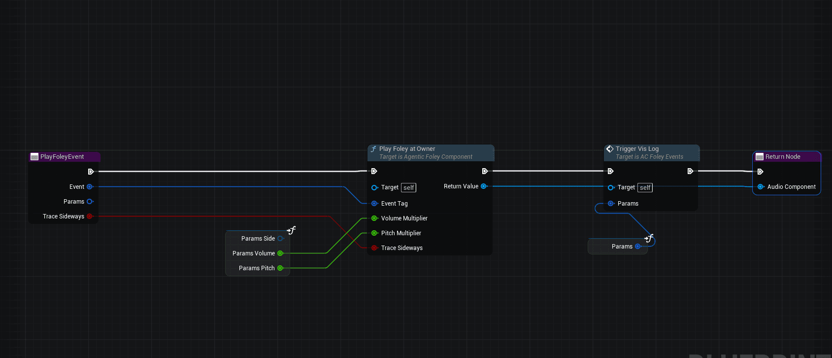Click Params Pitch green output pin

point(280,268)
